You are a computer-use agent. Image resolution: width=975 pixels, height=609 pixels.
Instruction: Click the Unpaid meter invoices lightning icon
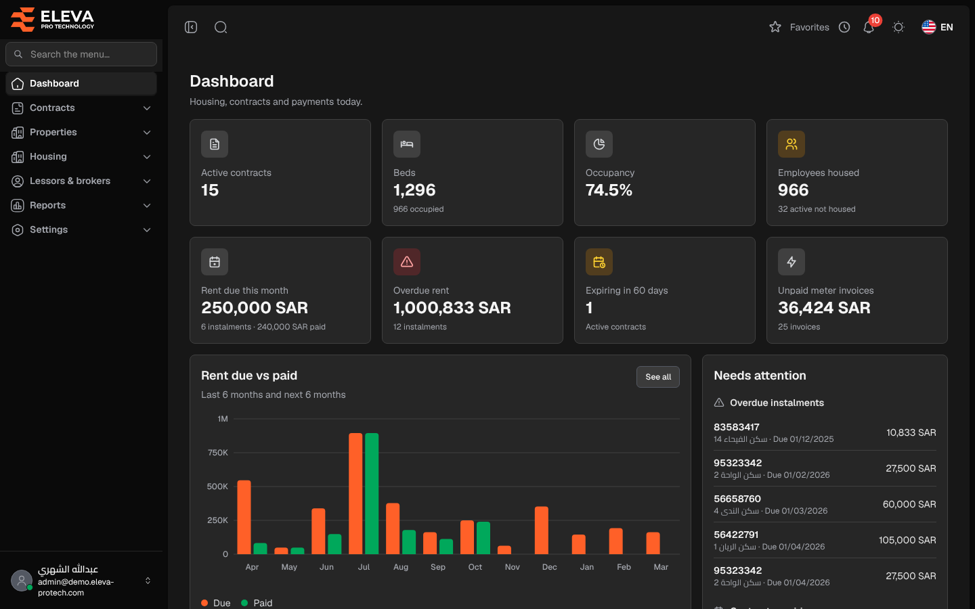point(792,262)
